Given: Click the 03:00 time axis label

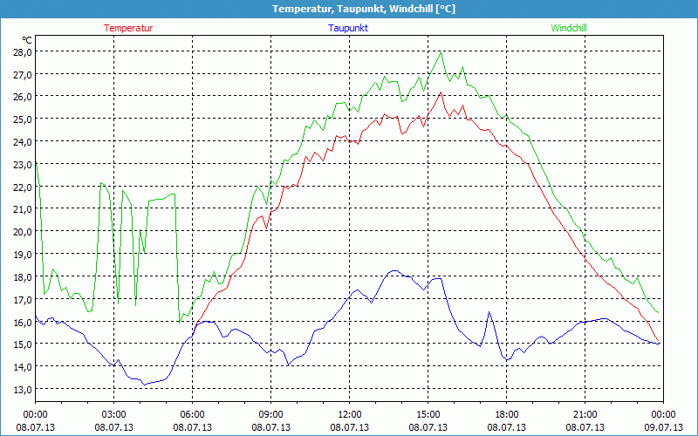Looking at the screenshot, I should 114,415.
